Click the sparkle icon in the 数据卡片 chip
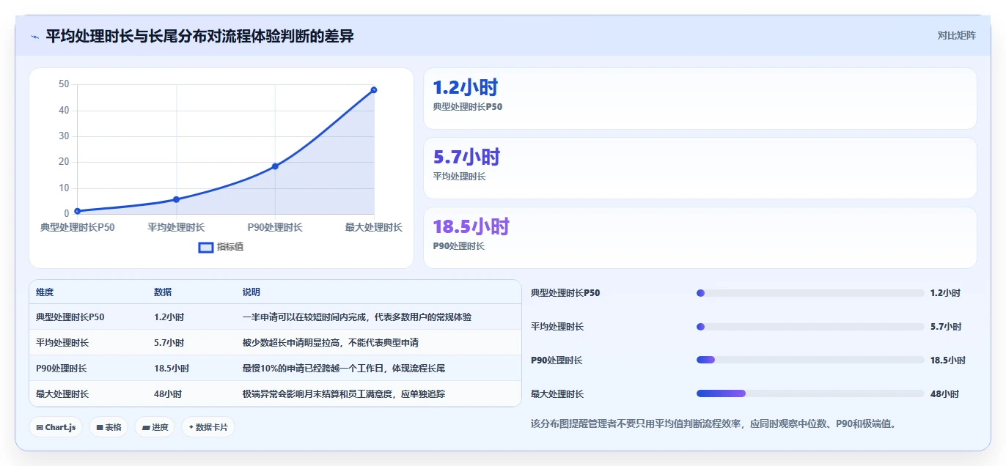Screen dimensions: 1006x466 coord(191,426)
